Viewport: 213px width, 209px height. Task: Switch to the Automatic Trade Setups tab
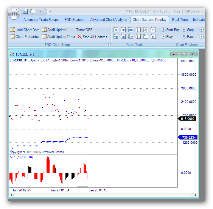pos(41,20)
